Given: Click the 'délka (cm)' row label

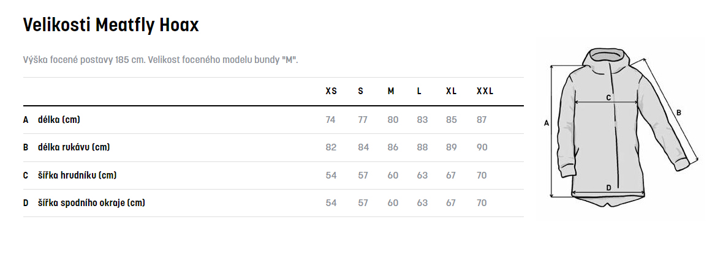Looking at the screenshot, I should click(x=59, y=119).
